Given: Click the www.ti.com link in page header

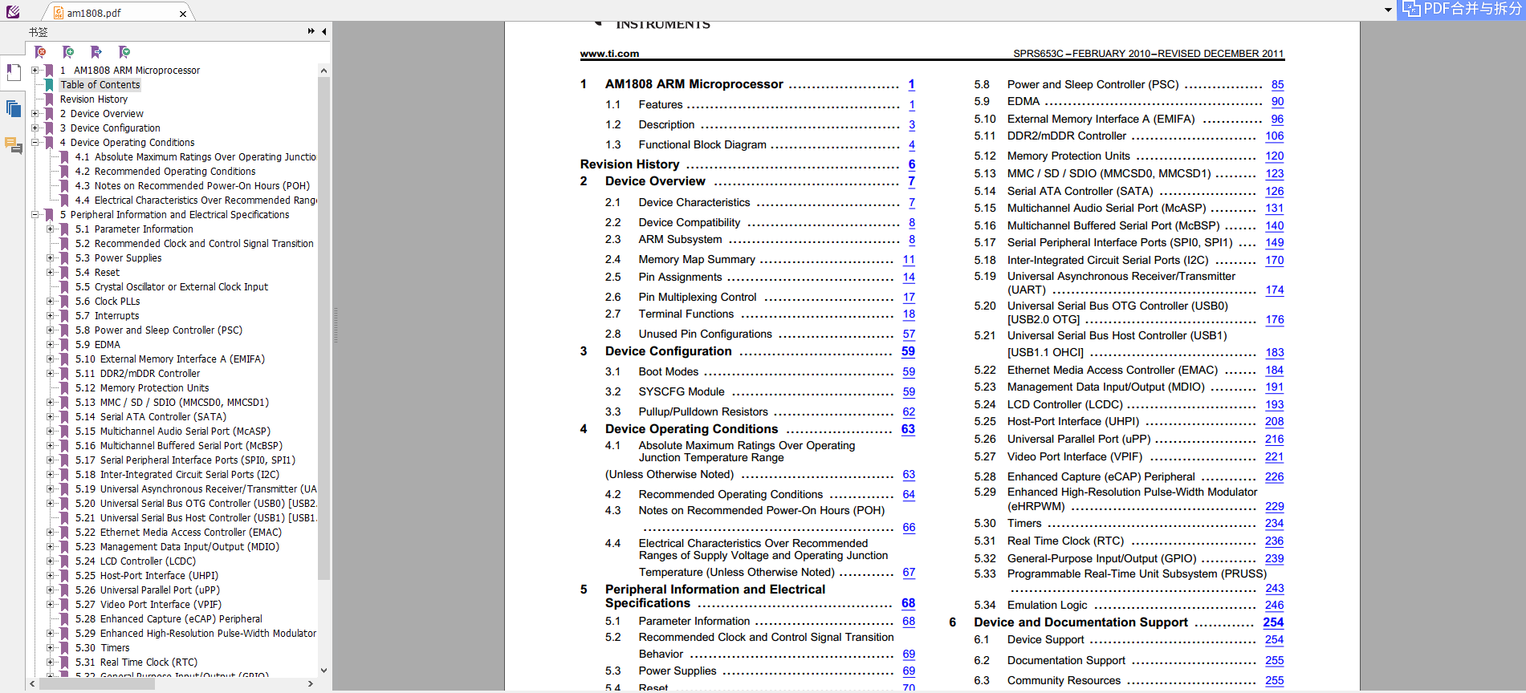Looking at the screenshot, I should pos(609,54).
